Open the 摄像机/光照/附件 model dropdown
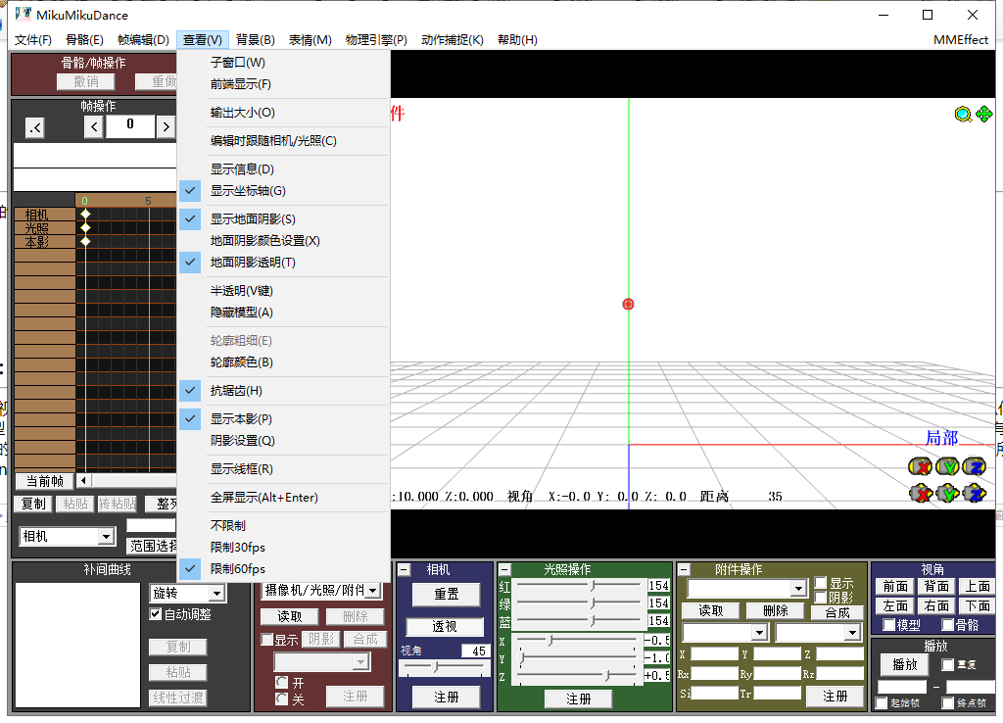 pos(373,590)
